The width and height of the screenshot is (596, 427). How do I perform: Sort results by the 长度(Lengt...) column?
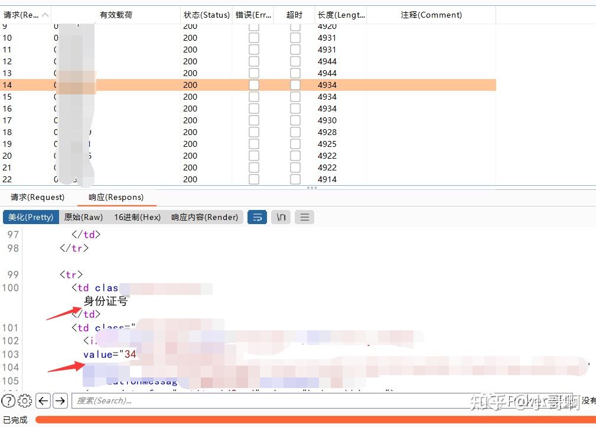[x=341, y=15]
